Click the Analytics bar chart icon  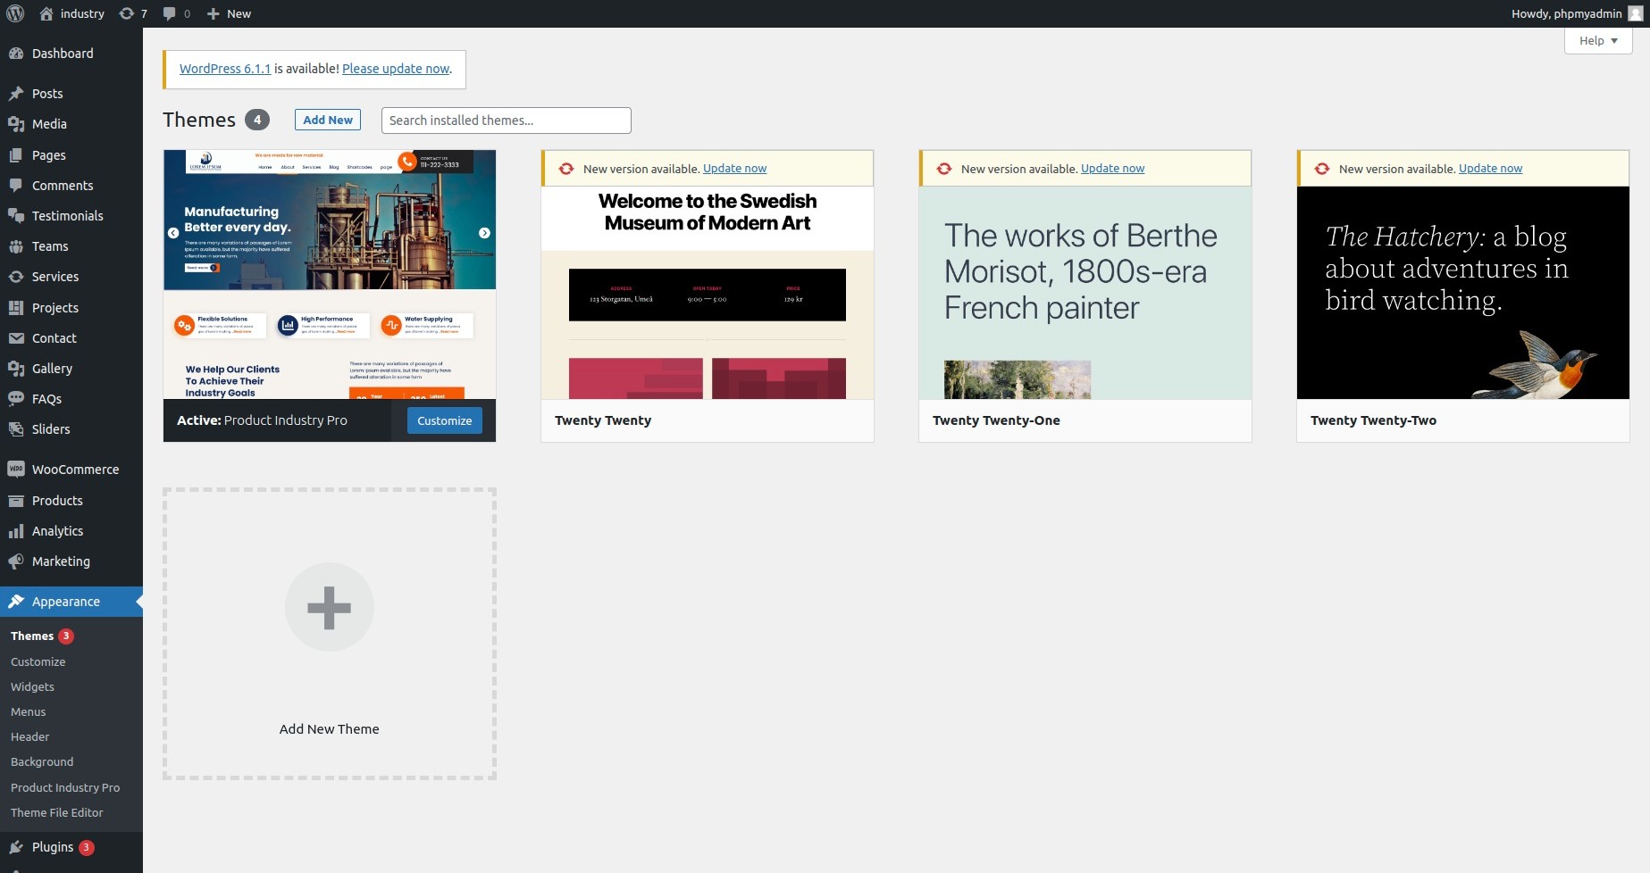click(x=16, y=531)
